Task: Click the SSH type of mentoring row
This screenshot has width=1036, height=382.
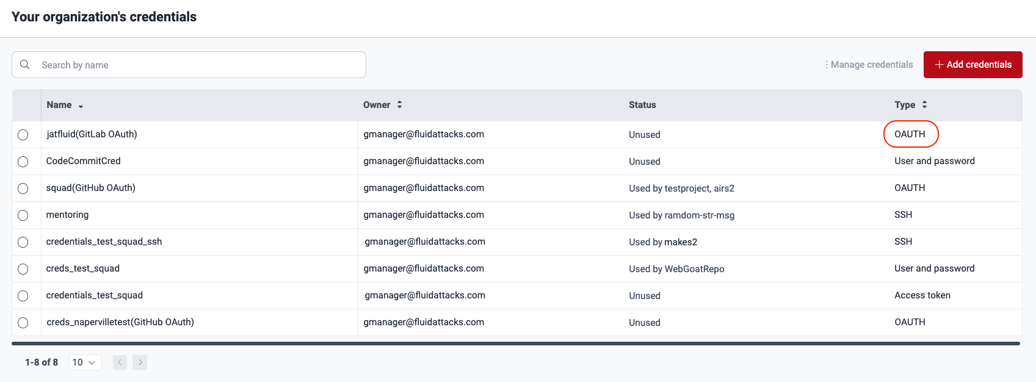Action: point(903,215)
